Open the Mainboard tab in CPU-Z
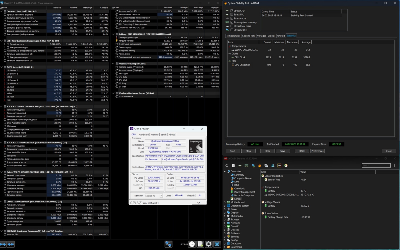This screenshot has width=400, height=250. [x=144, y=134]
